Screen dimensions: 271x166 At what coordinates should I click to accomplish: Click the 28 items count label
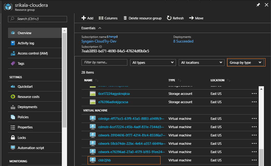point(88,72)
